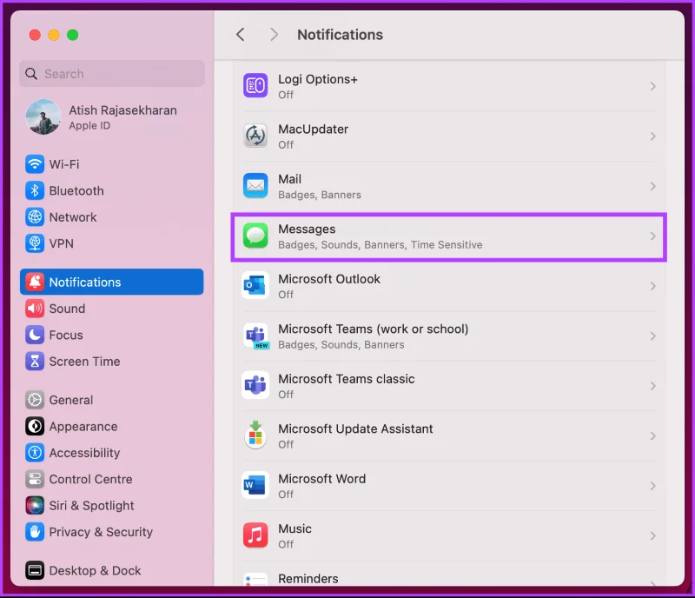This screenshot has height=598, width=695.
Task: Click the red Notifications bell icon
Action: pyautogui.click(x=35, y=282)
